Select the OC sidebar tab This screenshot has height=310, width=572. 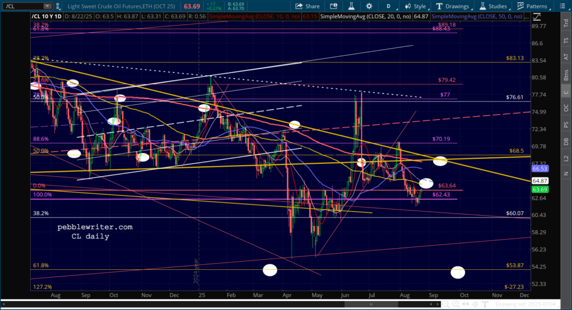click(x=566, y=108)
